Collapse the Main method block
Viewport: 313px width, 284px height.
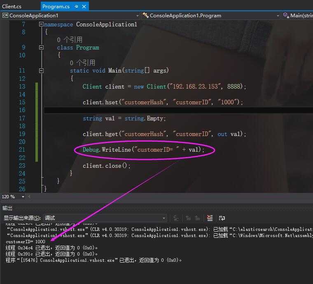pyautogui.click(x=41, y=70)
